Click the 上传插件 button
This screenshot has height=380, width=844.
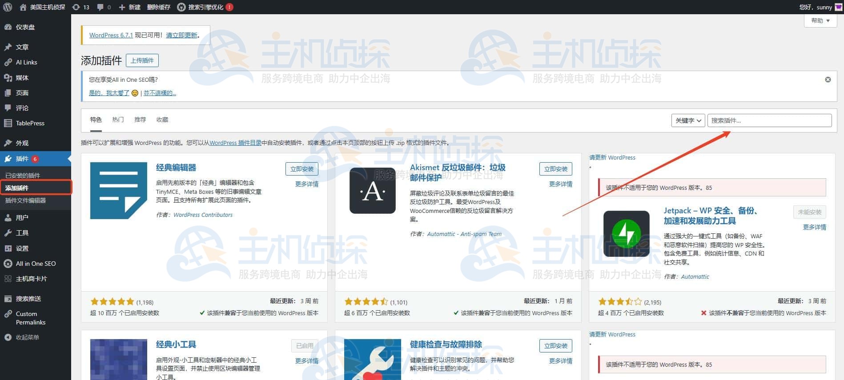pyautogui.click(x=142, y=60)
